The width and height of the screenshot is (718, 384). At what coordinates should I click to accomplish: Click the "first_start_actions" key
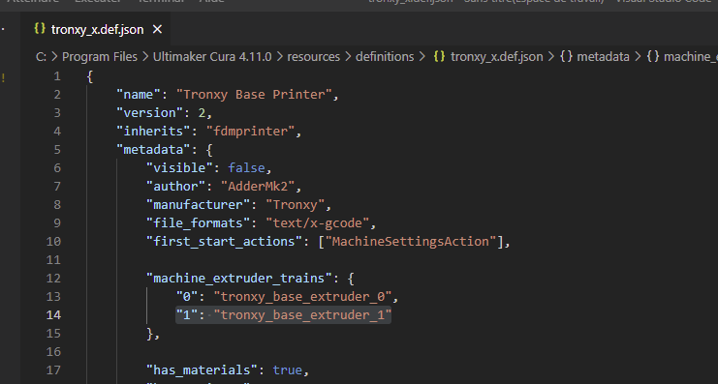tap(225, 242)
